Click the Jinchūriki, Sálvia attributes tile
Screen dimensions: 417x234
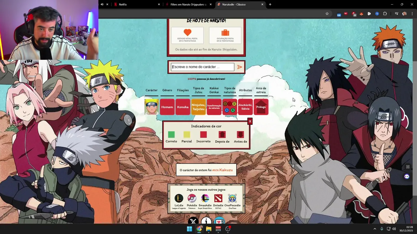(x=245, y=107)
